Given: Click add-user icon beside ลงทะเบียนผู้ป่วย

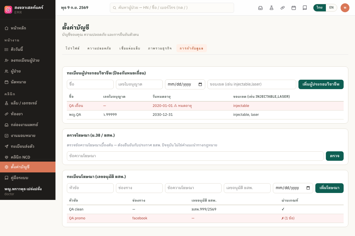Looking at the screenshot, I should pyautogui.click(x=6, y=60).
